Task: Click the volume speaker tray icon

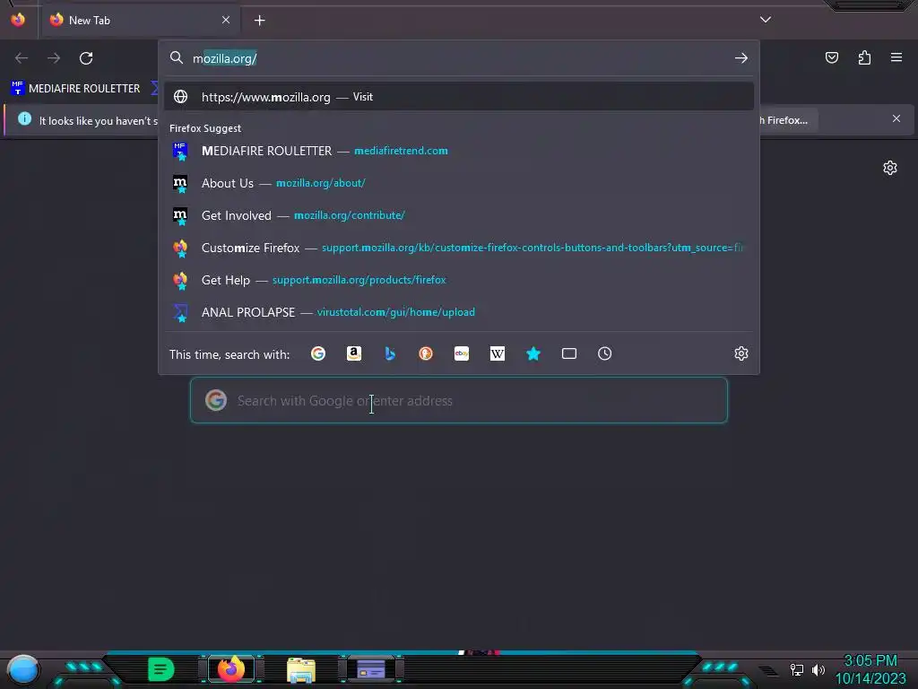Action: point(818,669)
